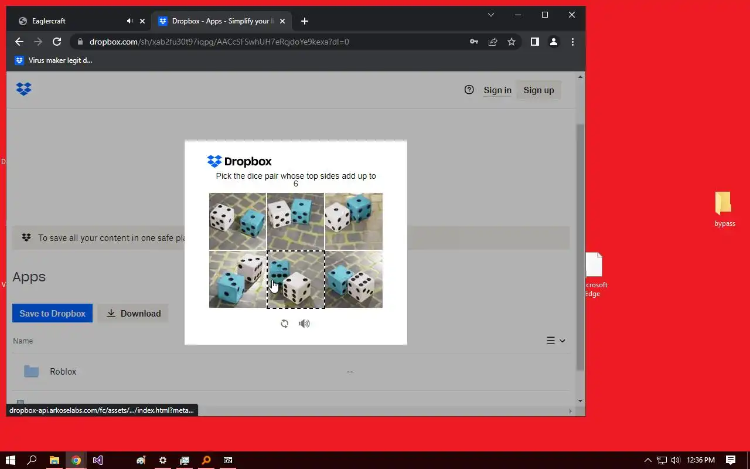Click the Download button
Viewport: 750px width, 469px height.
pos(134,313)
